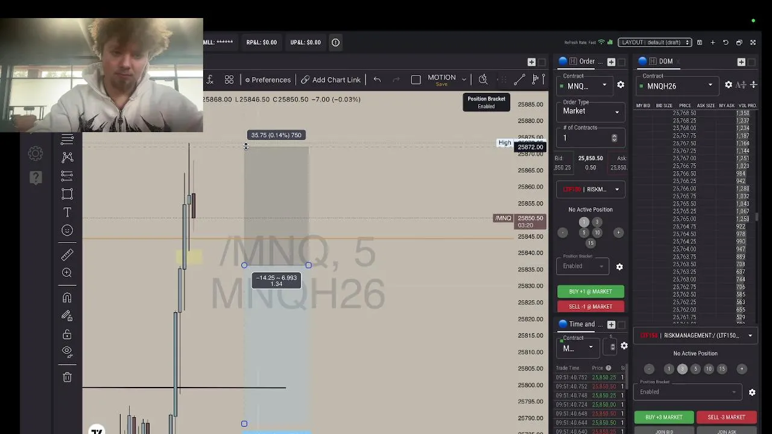The width and height of the screenshot is (772, 434).
Task: Add new tab to Order panel
Action: [611, 61]
